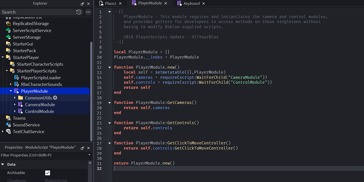The image size is (364, 182).
Task: Click the ControlModule script icon
Action: [x=21, y=111]
